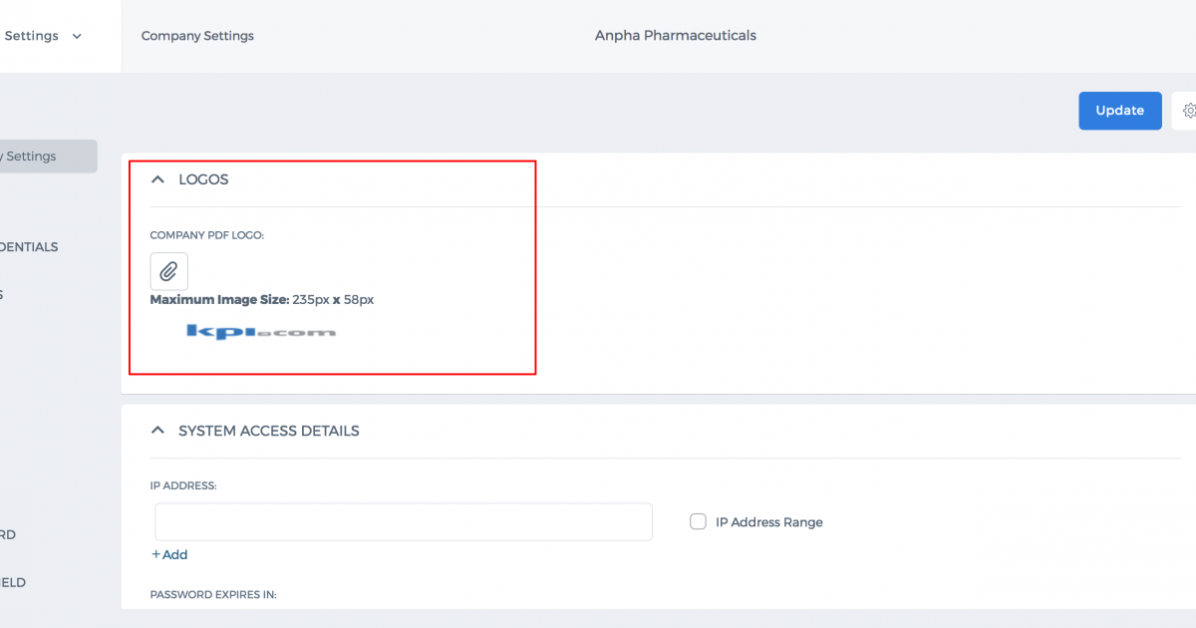Screen dimensions: 1196x628
Task: Focus the IP Address input field
Action: (x=404, y=521)
